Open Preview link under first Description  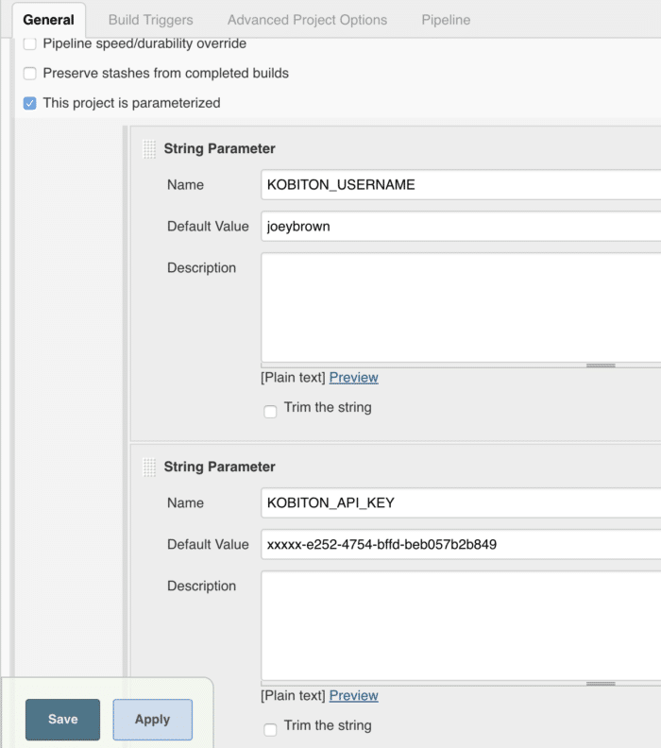point(353,378)
